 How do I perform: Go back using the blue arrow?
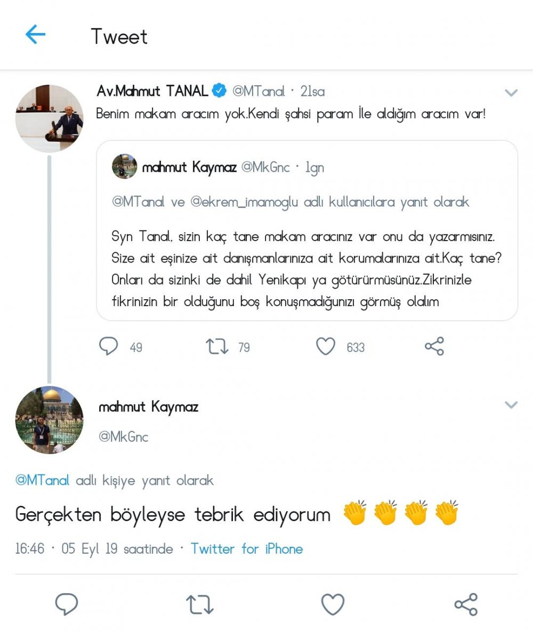click(x=35, y=35)
